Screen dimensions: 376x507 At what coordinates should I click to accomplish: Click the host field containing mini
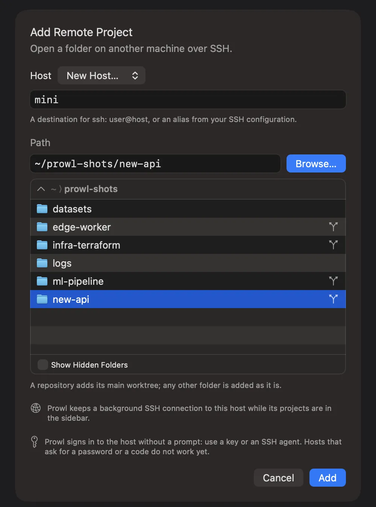(188, 100)
